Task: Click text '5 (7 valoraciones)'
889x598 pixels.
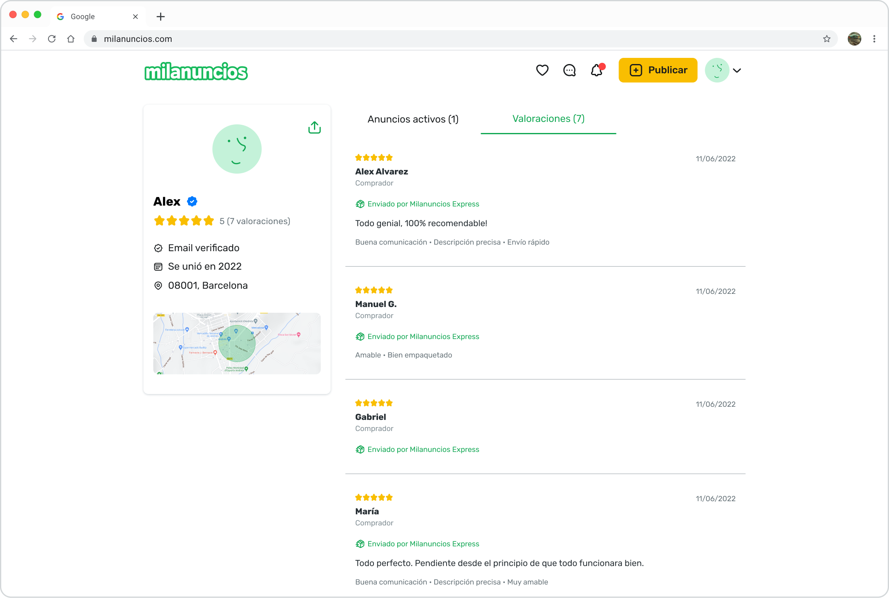Action: (255, 221)
